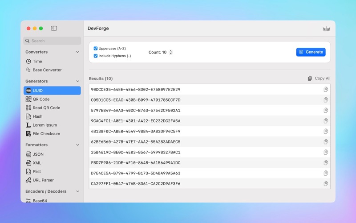The image size is (356, 223).
Task: Collapse the Encoders / Decoders section
Action: pyautogui.click(x=77, y=191)
